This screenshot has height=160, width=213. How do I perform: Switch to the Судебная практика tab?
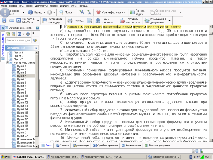[x=105, y=146]
